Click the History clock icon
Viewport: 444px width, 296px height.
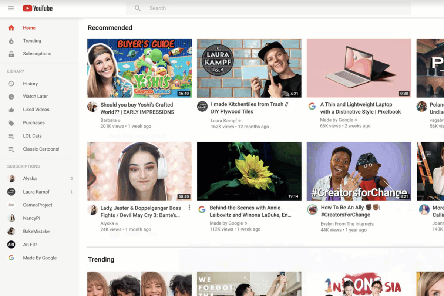(11, 84)
